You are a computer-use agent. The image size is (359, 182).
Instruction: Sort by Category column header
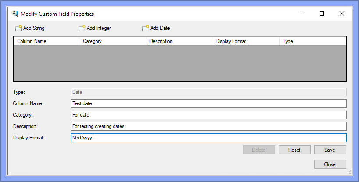click(x=113, y=41)
